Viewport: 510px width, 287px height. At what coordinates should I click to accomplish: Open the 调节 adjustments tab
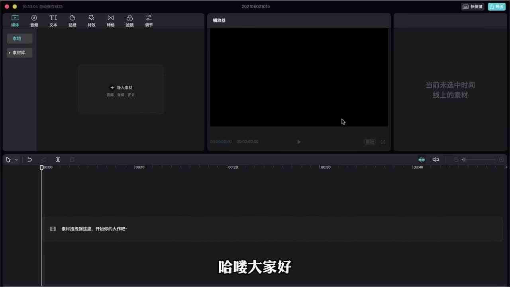coord(149,21)
